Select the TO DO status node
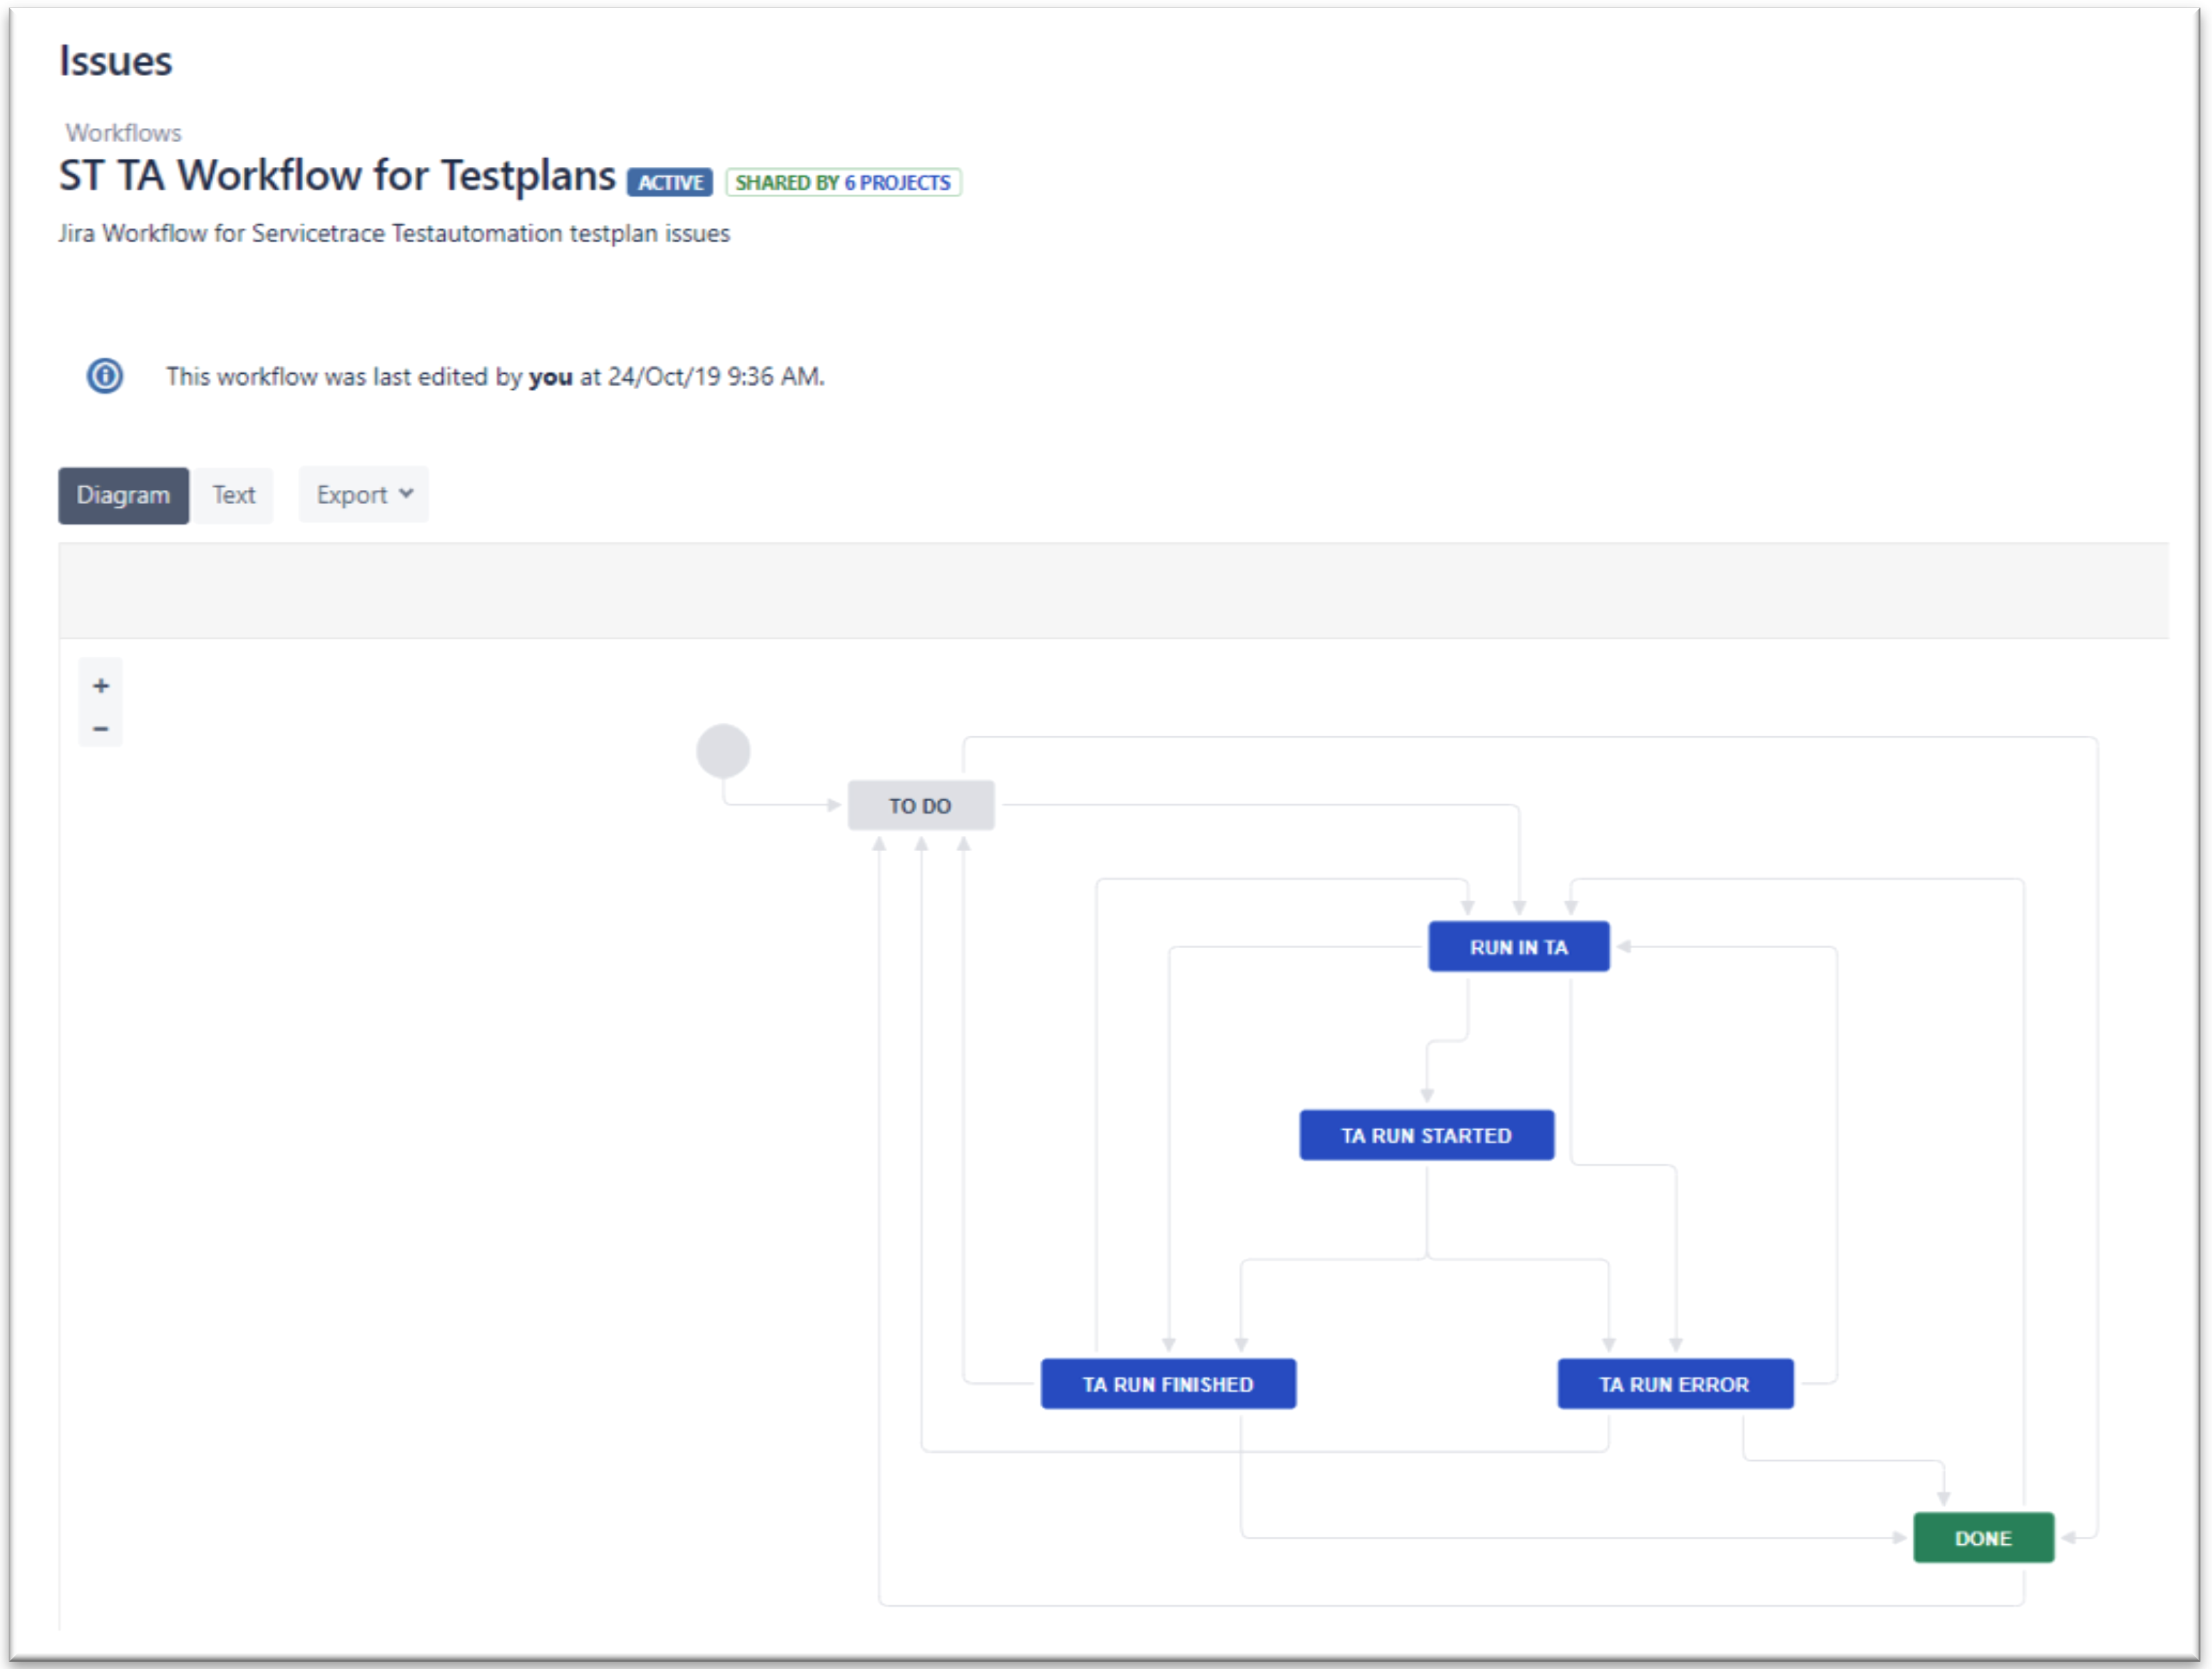 point(920,806)
